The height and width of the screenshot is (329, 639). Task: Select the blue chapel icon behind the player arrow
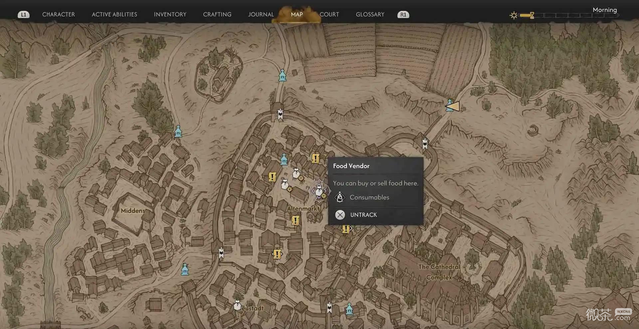(x=449, y=105)
